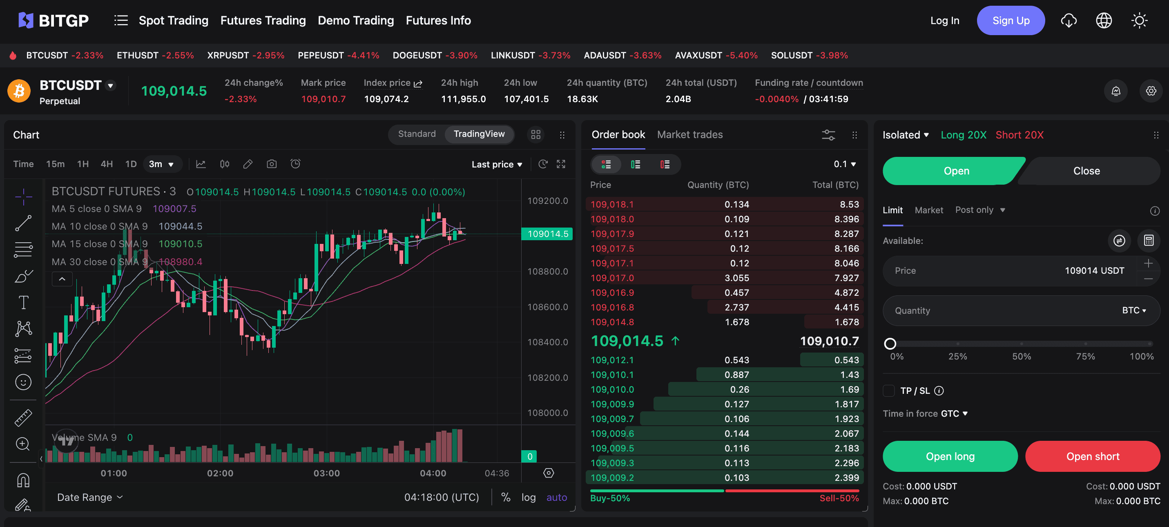The width and height of the screenshot is (1169, 527).
Task: Click the Open long button
Action: coord(950,456)
